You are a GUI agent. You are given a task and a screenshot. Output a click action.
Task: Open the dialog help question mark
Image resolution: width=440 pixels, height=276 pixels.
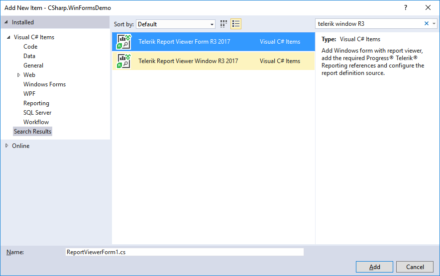pos(405,7)
